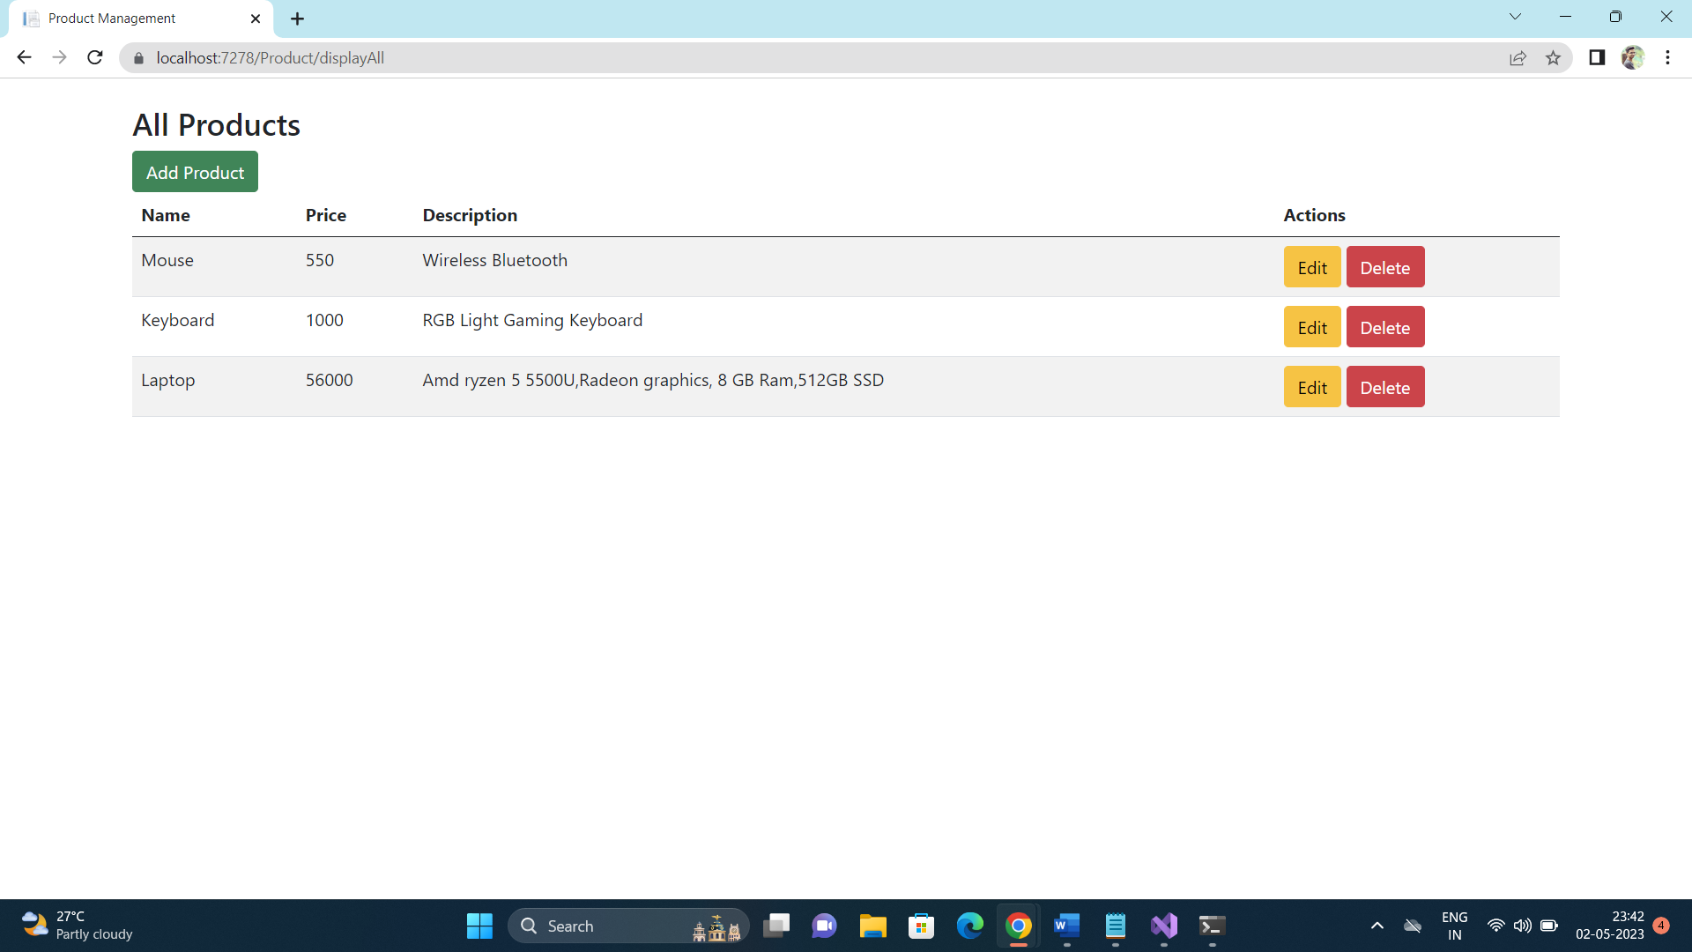This screenshot has height=952, width=1692.
Task: Open Microsoft Edge from the taskbar
Action: [969, 926]
